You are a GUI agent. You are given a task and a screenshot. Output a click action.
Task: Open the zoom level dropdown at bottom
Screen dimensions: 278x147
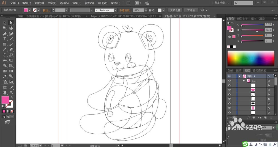40,146
